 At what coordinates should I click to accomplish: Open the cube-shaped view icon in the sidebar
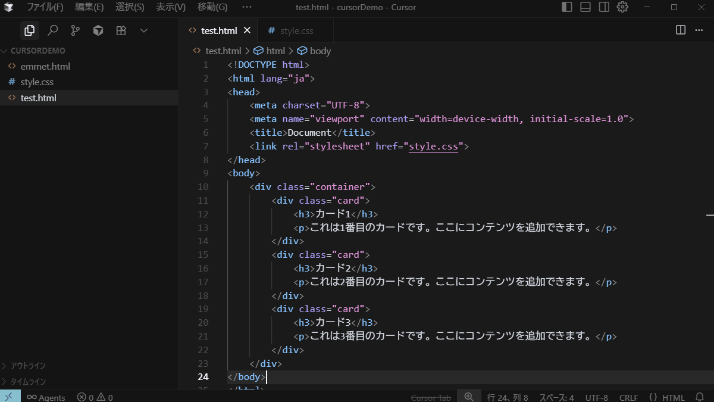pyautogui.click(x=98, y=30)
